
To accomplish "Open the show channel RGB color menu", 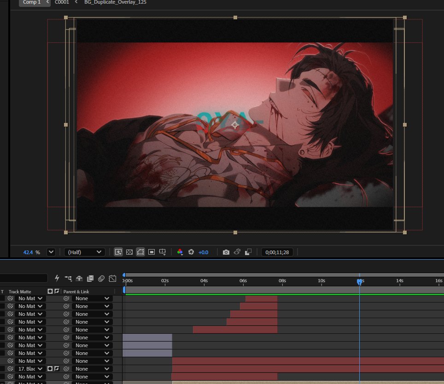I will 180,252.
